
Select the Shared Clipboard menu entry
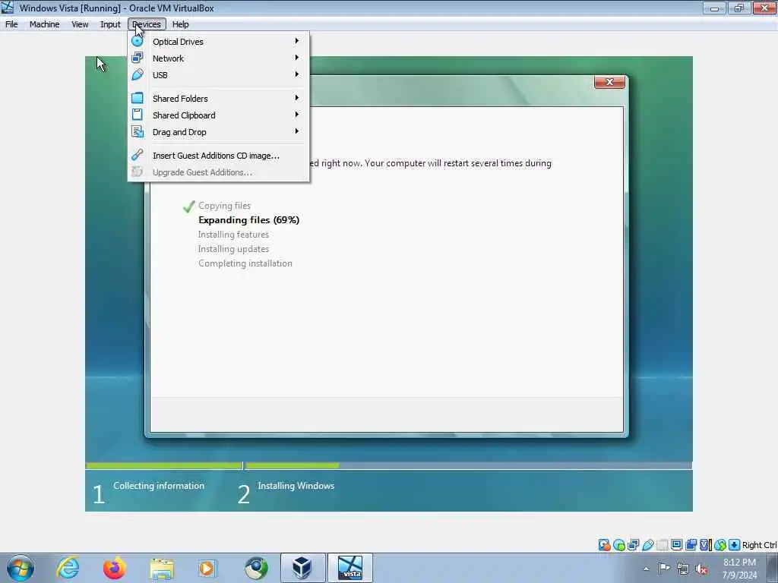[x=218, y=115]
